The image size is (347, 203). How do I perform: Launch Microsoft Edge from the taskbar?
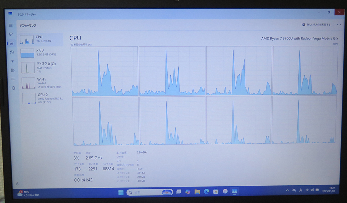click(206, 192)
